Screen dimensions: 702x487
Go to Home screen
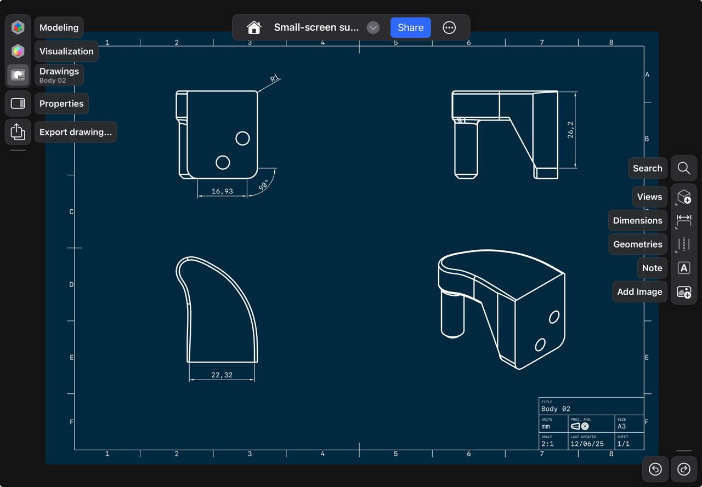pyautogui.click(x=253, y=27)
